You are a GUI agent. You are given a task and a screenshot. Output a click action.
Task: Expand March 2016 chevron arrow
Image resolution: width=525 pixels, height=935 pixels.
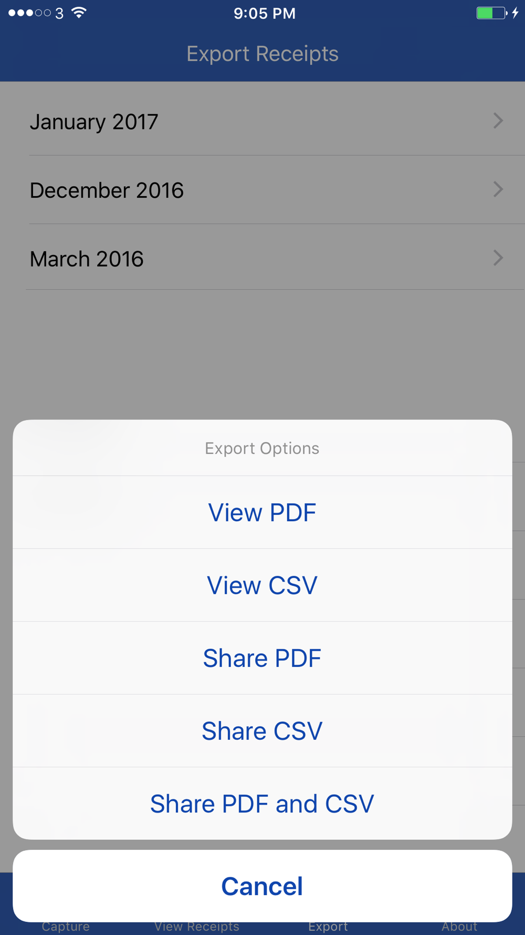[x=498, y=258]
